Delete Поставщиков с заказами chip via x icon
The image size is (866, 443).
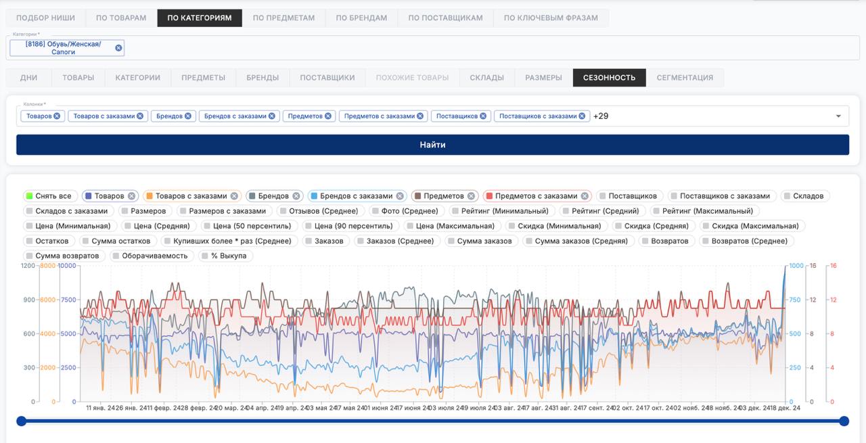tap(582, 116)
